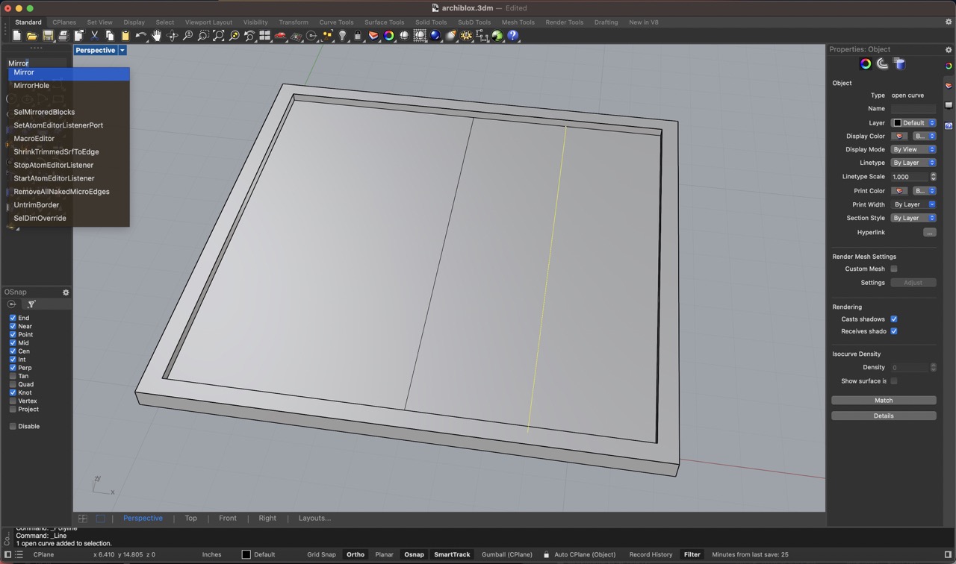Switch to the Top viewport tab
This screenshot has height=564, width=956.
(190, 518)
